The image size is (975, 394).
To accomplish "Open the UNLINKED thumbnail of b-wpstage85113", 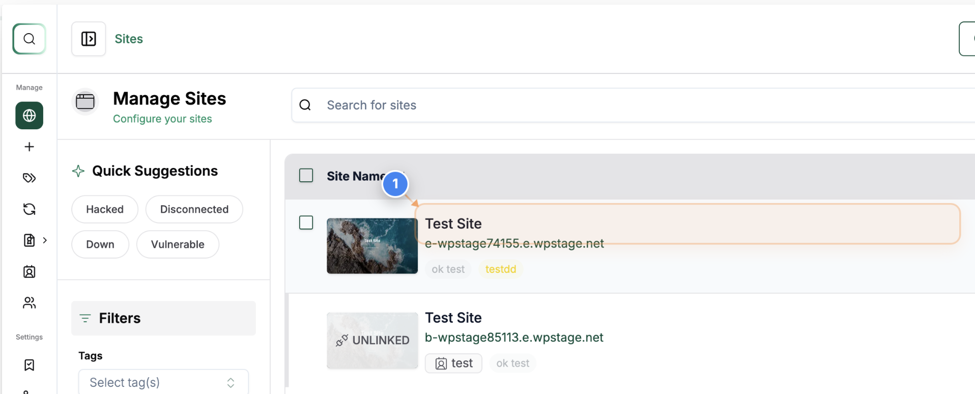I will tap(372, 341).
